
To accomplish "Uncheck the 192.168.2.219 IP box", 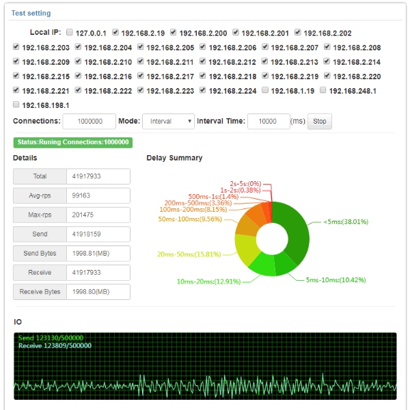I will 265,76.
